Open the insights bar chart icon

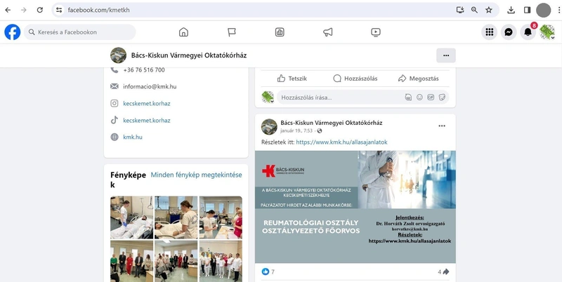(x=280, y=32)
